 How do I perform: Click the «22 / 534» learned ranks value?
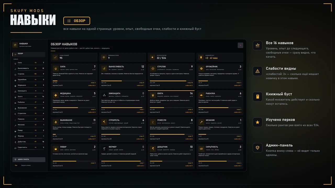(161, 58)
